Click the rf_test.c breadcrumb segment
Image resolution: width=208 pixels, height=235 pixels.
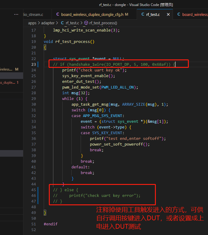tap(72, 23)
